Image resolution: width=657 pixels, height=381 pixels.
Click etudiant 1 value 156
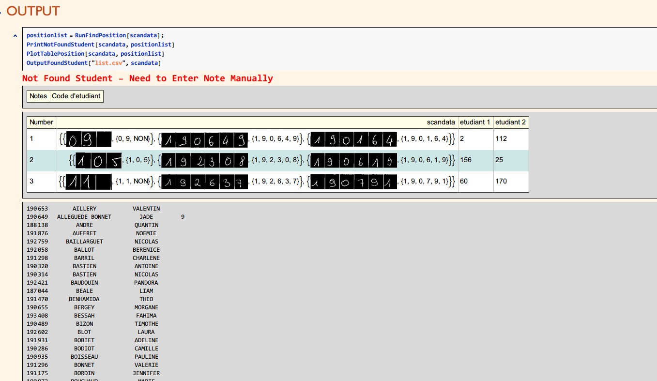(x=466, y=160)
